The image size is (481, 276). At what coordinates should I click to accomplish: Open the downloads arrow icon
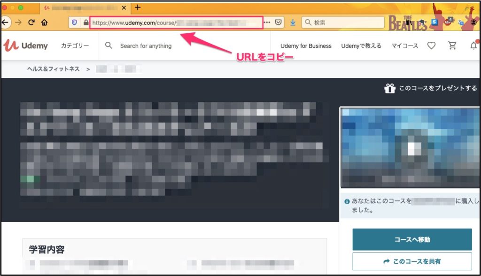tap(293, 22)
